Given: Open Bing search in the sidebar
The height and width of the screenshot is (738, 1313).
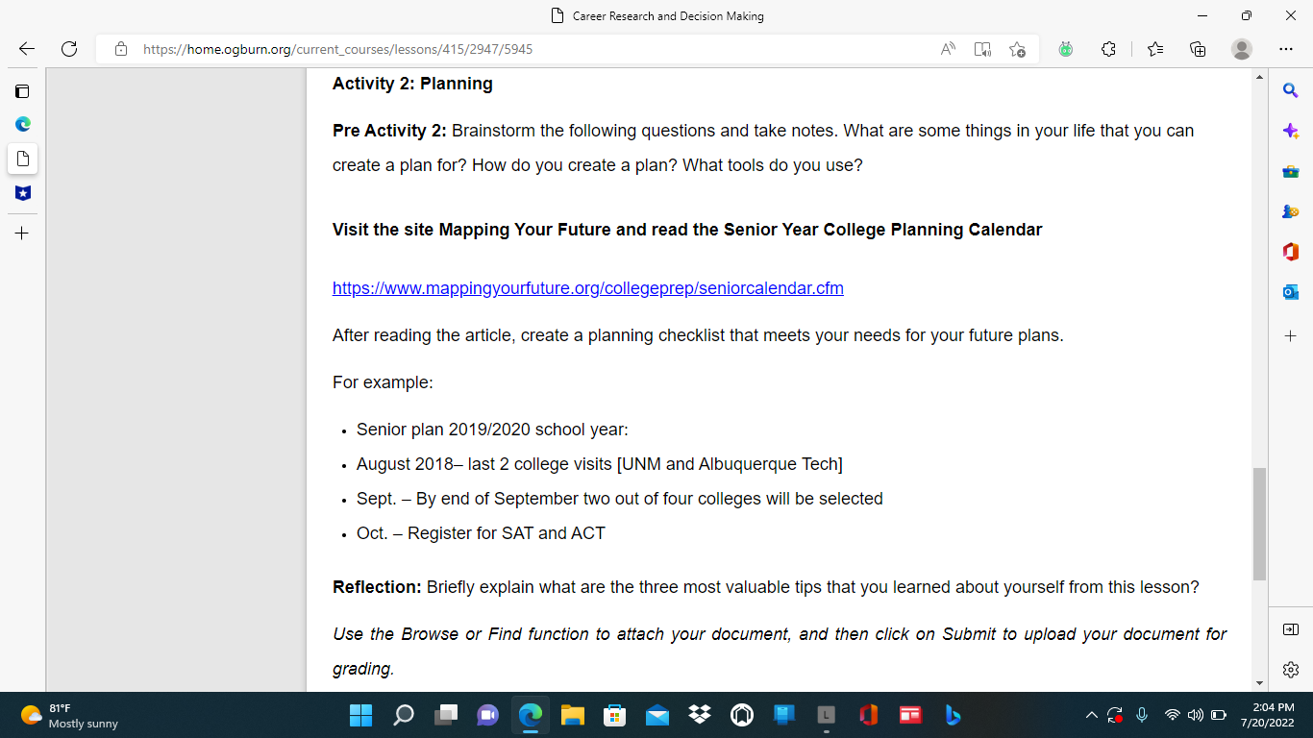Looking at the screenshot, I should click(x=1291, y=89).
